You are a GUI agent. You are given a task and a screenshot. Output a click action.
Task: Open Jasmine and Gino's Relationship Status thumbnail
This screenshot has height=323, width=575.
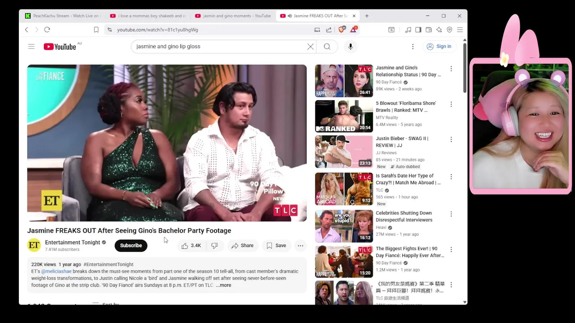point(344,81)
